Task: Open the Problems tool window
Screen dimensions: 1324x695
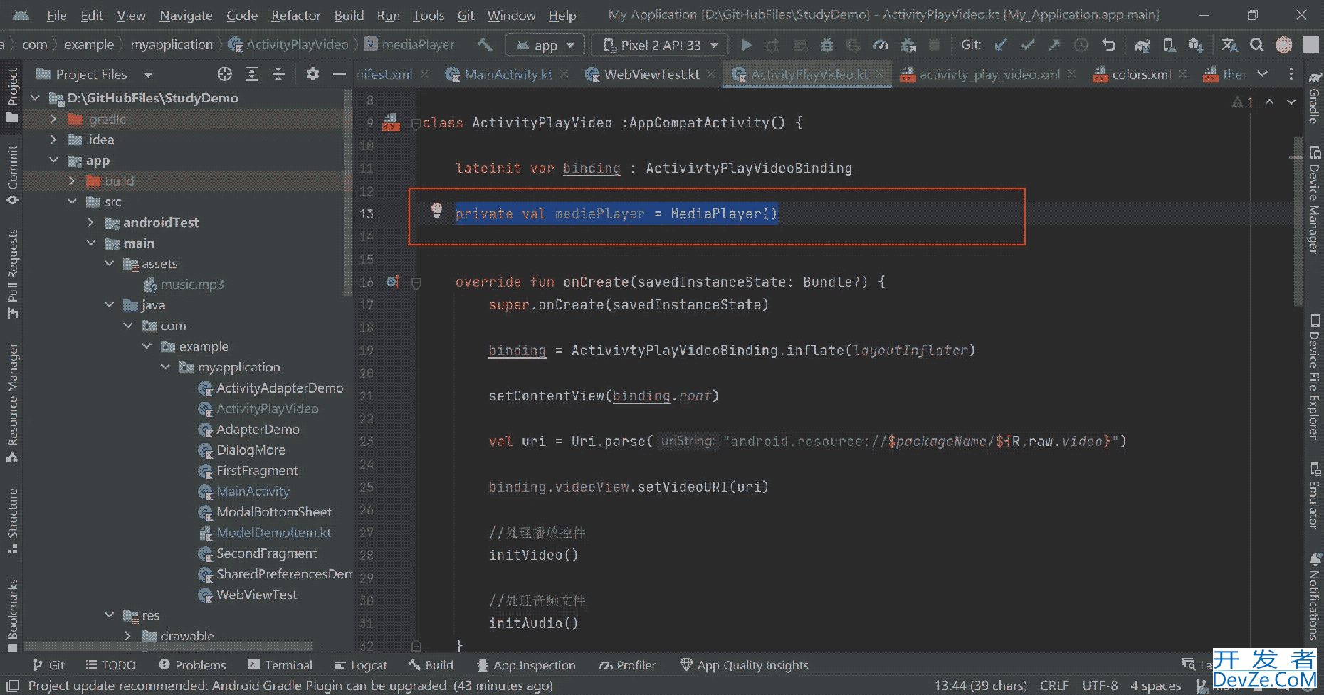Action: click(x=192, y=664)
